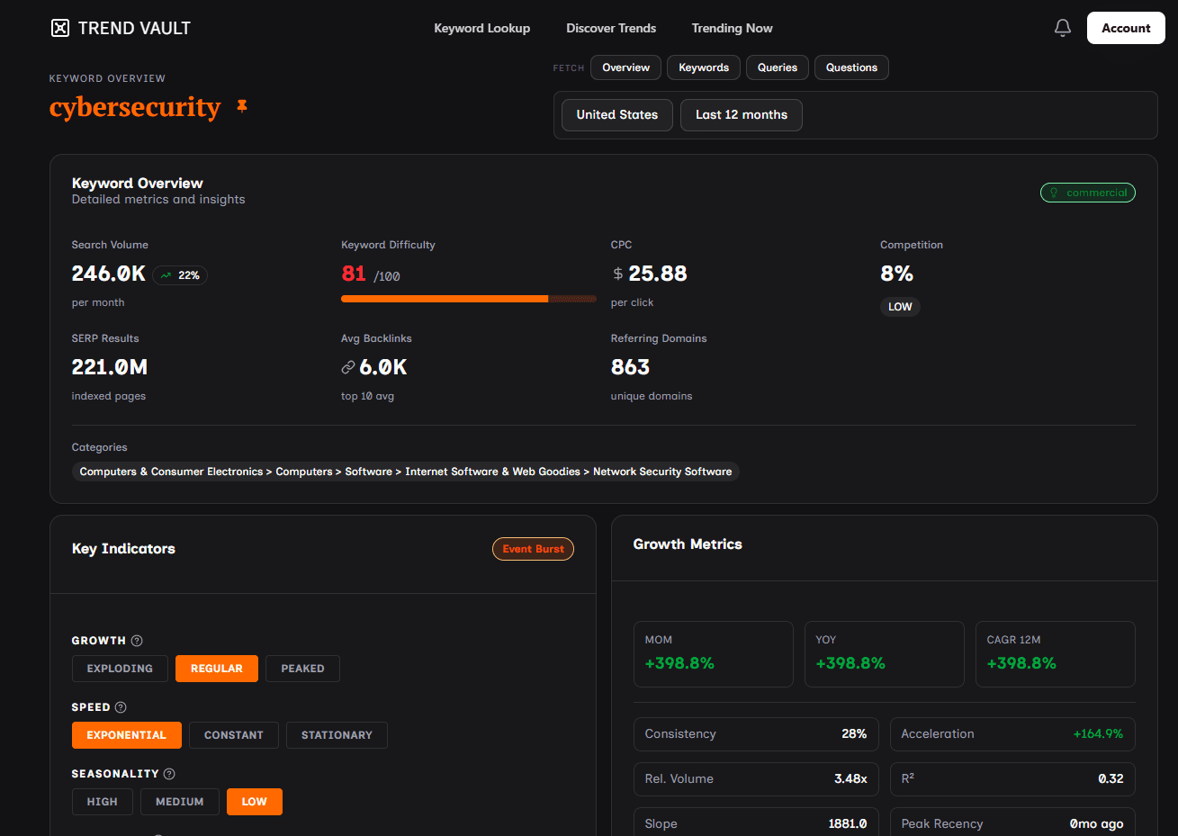The height and width of the screenshot is (836, 1178).
Task: Click the Account button
Action: point(1126,28)
